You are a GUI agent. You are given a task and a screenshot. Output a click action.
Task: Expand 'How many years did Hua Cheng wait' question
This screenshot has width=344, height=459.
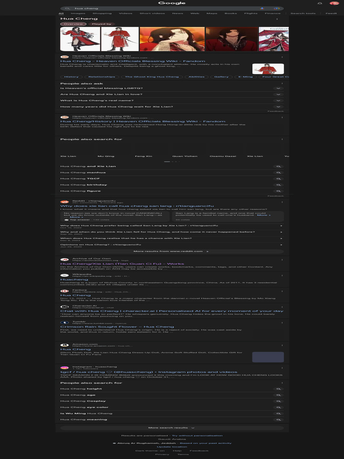pos(172,107)
